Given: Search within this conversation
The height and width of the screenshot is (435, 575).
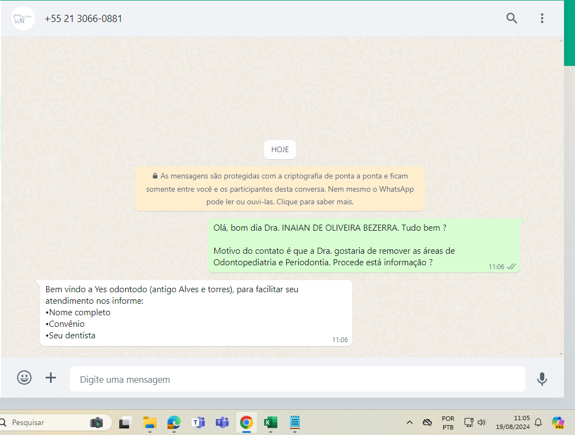Looking at the screenshot, I should click(x=511, y=18).
